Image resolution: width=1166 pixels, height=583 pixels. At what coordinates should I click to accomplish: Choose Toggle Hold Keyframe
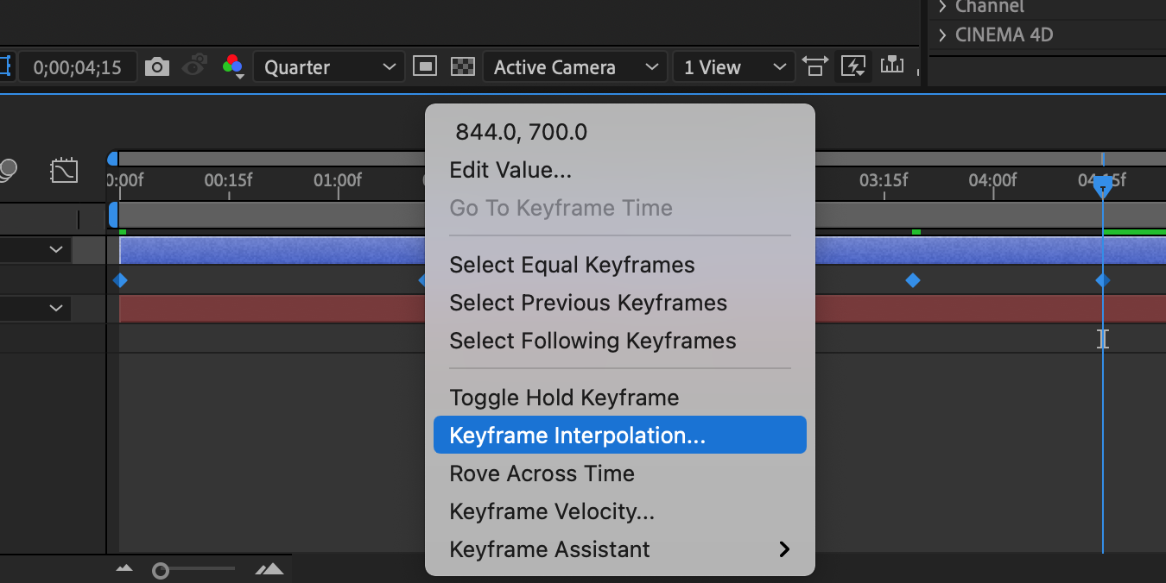[619, 398]
